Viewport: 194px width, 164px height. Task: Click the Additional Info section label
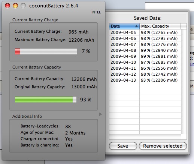click(x=27, y=116)
